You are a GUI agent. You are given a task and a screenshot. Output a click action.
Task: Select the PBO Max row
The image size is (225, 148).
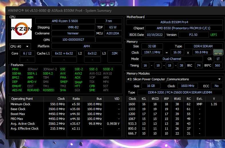[65, 119]
